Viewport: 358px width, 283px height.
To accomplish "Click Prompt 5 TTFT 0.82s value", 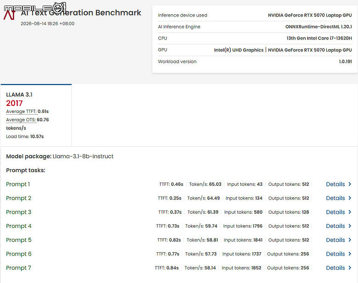I will [x=175, y=240].
